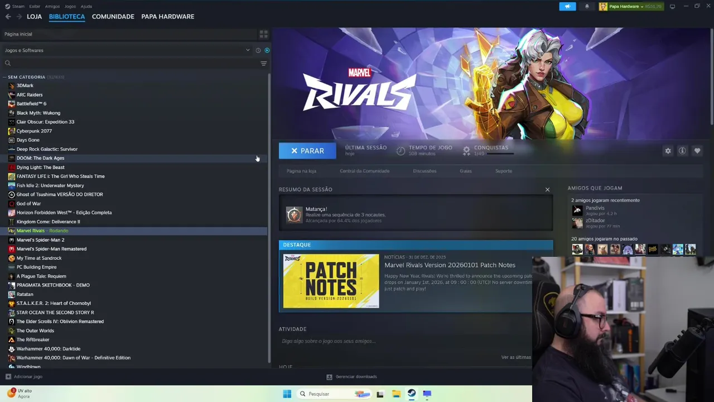The height and width of the screenshot is (402, 714).
Task: Open Página na loja link
Action: pos(301,171)
